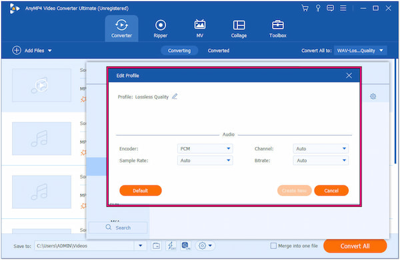Expand the Save to path dropdown
This screenshot has height=260, width=400.
(140, 246)
